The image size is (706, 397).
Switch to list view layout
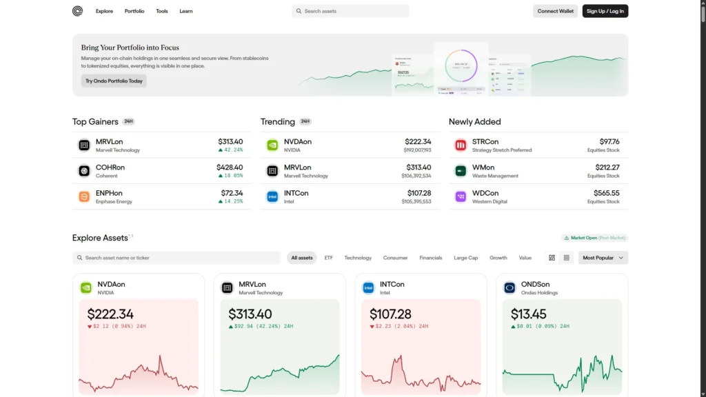tap(567, 258)
